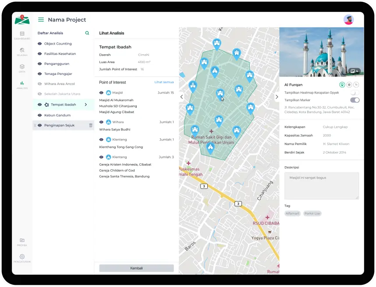Disable the Tampilkan Marker switch
Image resolution: width=376 pixels, height=287 pixels.
click(x=355, y=100)
